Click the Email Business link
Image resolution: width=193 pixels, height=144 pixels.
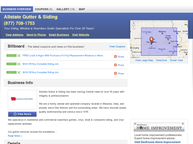coord(59,35)
